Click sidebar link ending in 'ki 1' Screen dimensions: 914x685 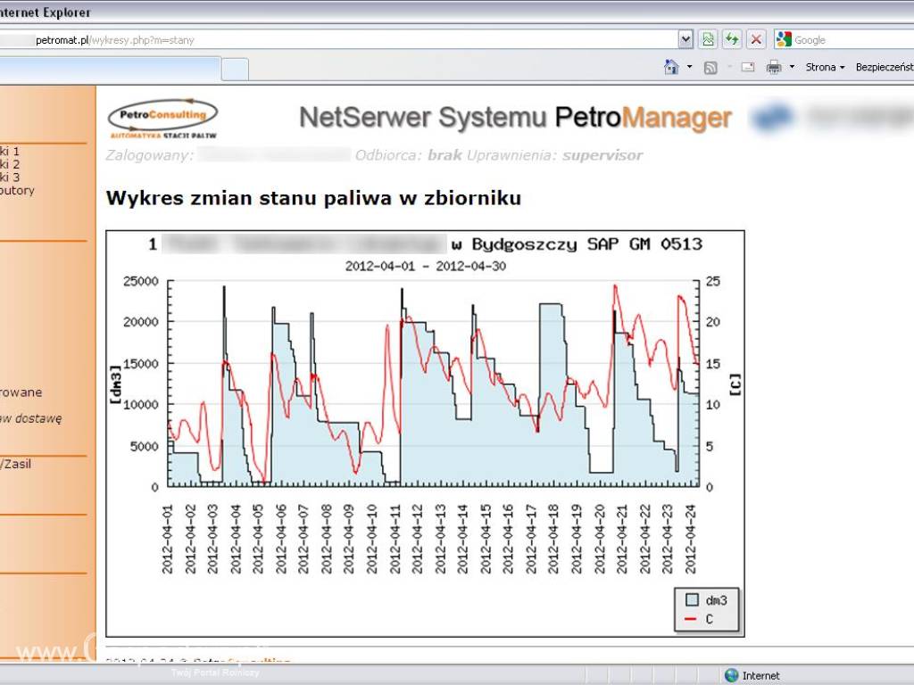tap(10, 151)
